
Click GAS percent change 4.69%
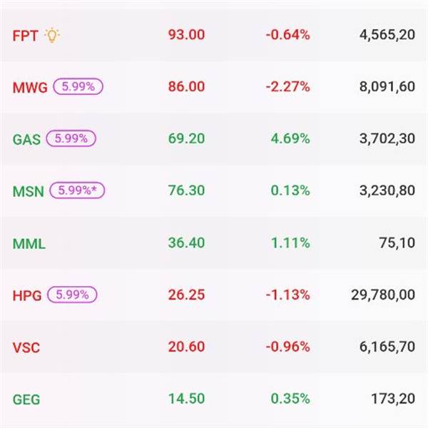pos(289,139)
